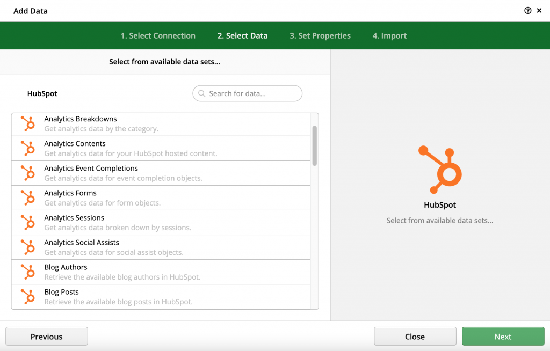Select the Analytics Breakdowns data set
This screenshot has height=351, width=550.
tap(161, 124)
